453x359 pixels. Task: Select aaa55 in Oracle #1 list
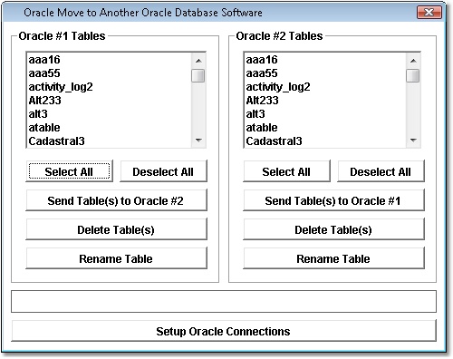110,73
